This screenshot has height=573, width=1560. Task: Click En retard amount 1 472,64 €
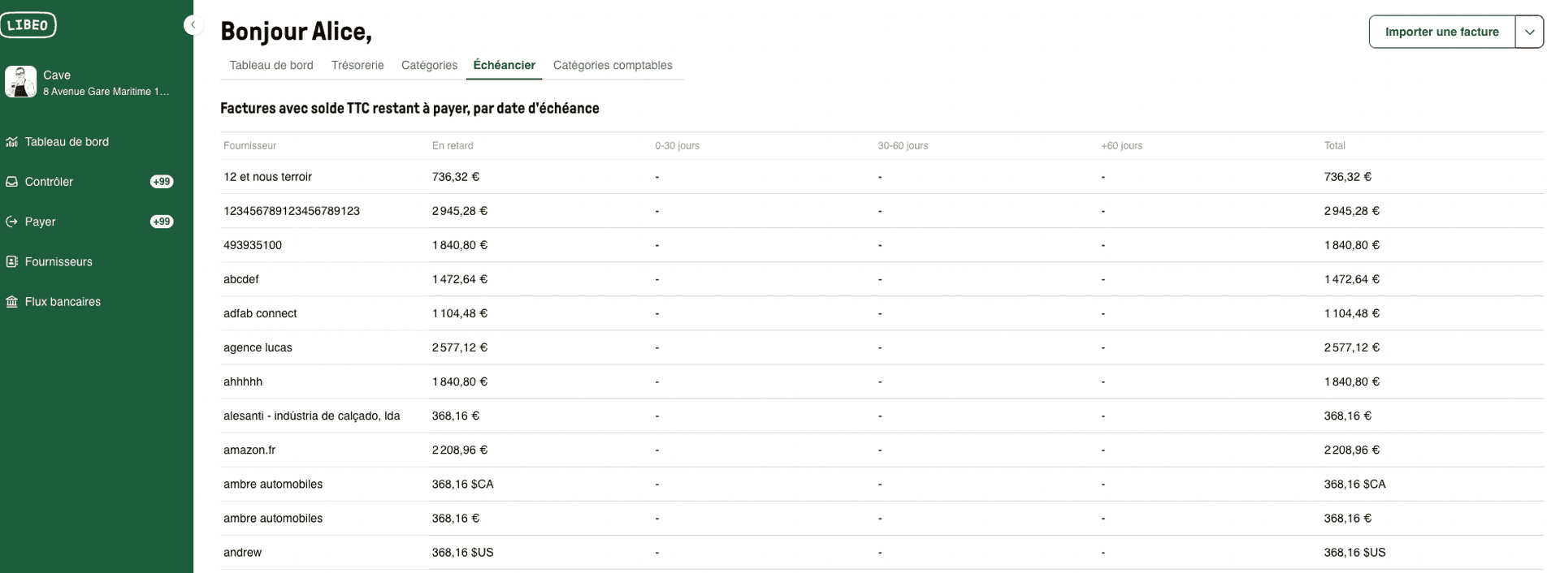[460, 279]
